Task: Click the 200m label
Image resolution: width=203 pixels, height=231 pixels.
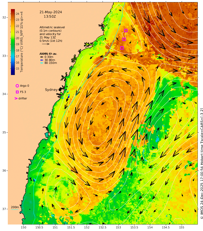Action: [15, 207]
